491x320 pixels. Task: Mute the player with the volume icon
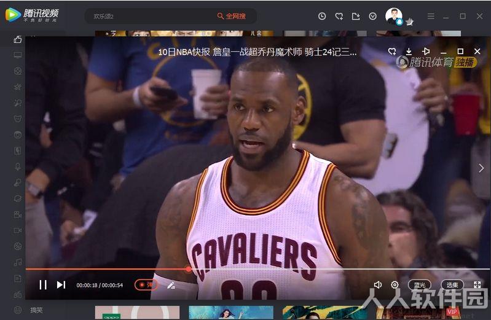(x=378, y=284)
